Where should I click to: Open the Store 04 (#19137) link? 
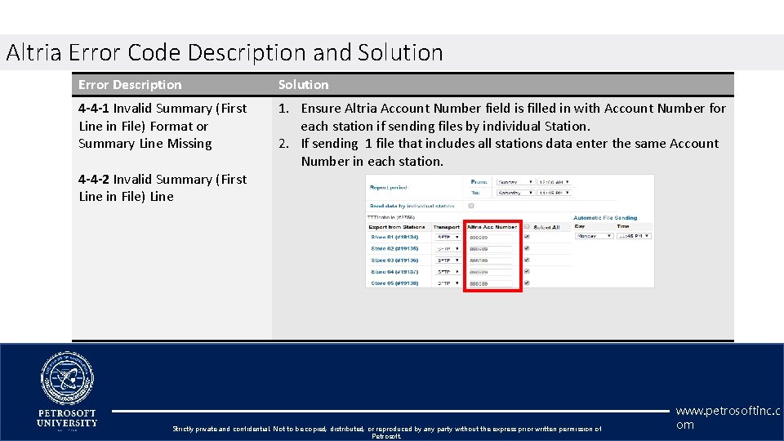(394, 271)
